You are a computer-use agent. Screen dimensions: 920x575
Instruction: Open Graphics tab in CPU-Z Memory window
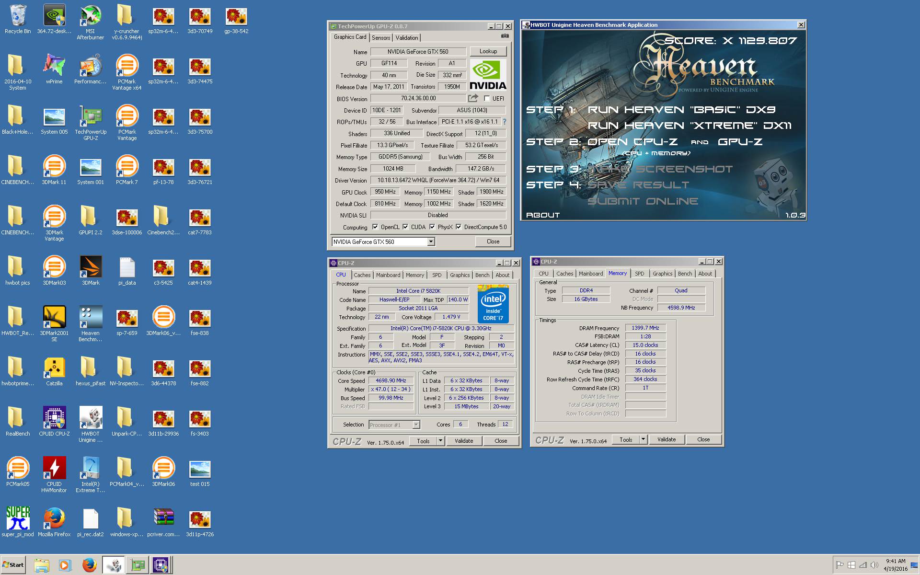pos(662,274)
